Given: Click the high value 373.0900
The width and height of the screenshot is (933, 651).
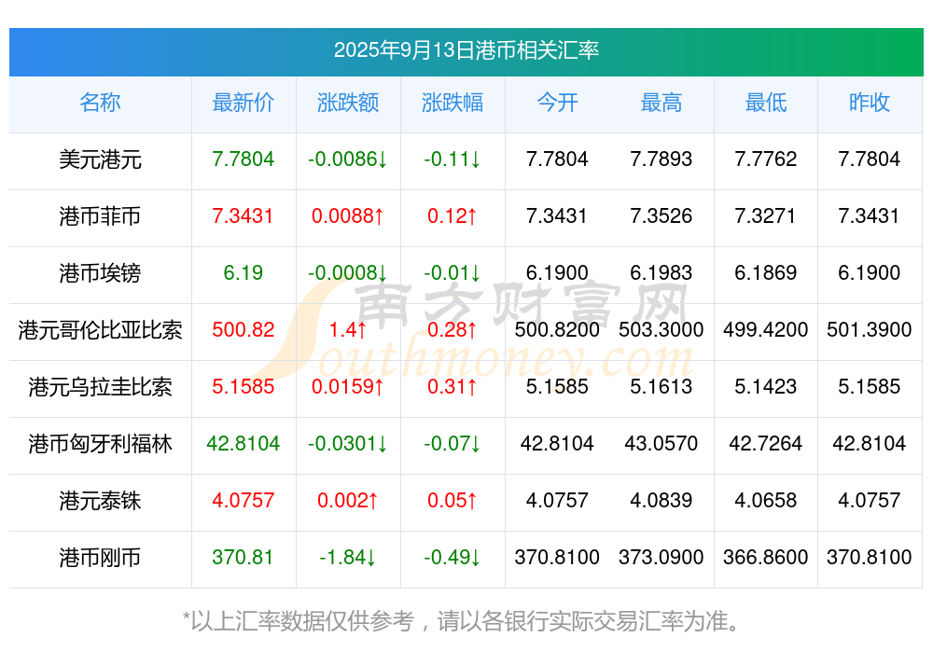Looking at the screenshot, I should [661, 557].
